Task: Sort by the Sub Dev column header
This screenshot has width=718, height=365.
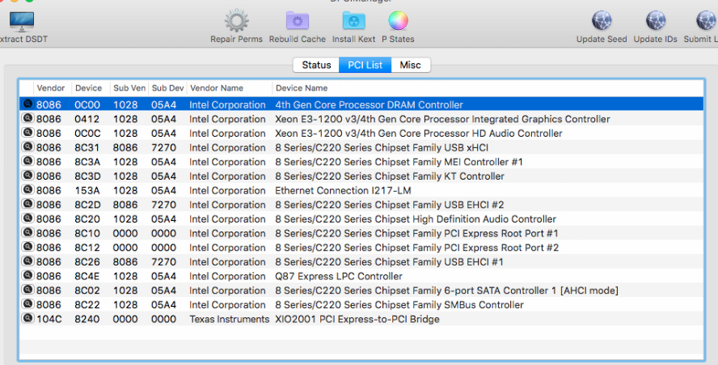Action: click(167, 88)
